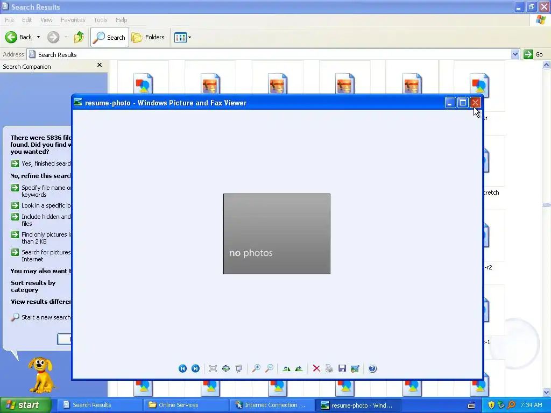
Task: Click 'Specify file name or keywords' link
Action: click(41, 191)
